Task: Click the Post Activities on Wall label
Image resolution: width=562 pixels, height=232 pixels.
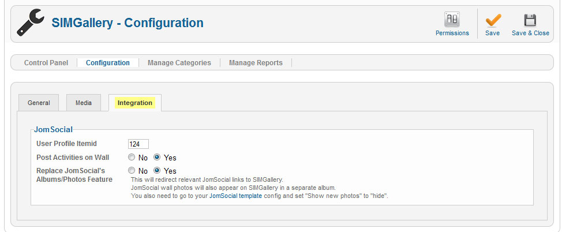Action: (73, 158)
